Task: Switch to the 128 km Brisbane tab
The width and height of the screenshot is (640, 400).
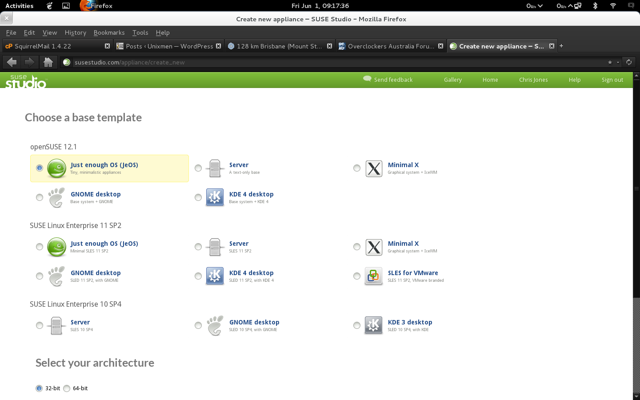Action: pos(280,46)
